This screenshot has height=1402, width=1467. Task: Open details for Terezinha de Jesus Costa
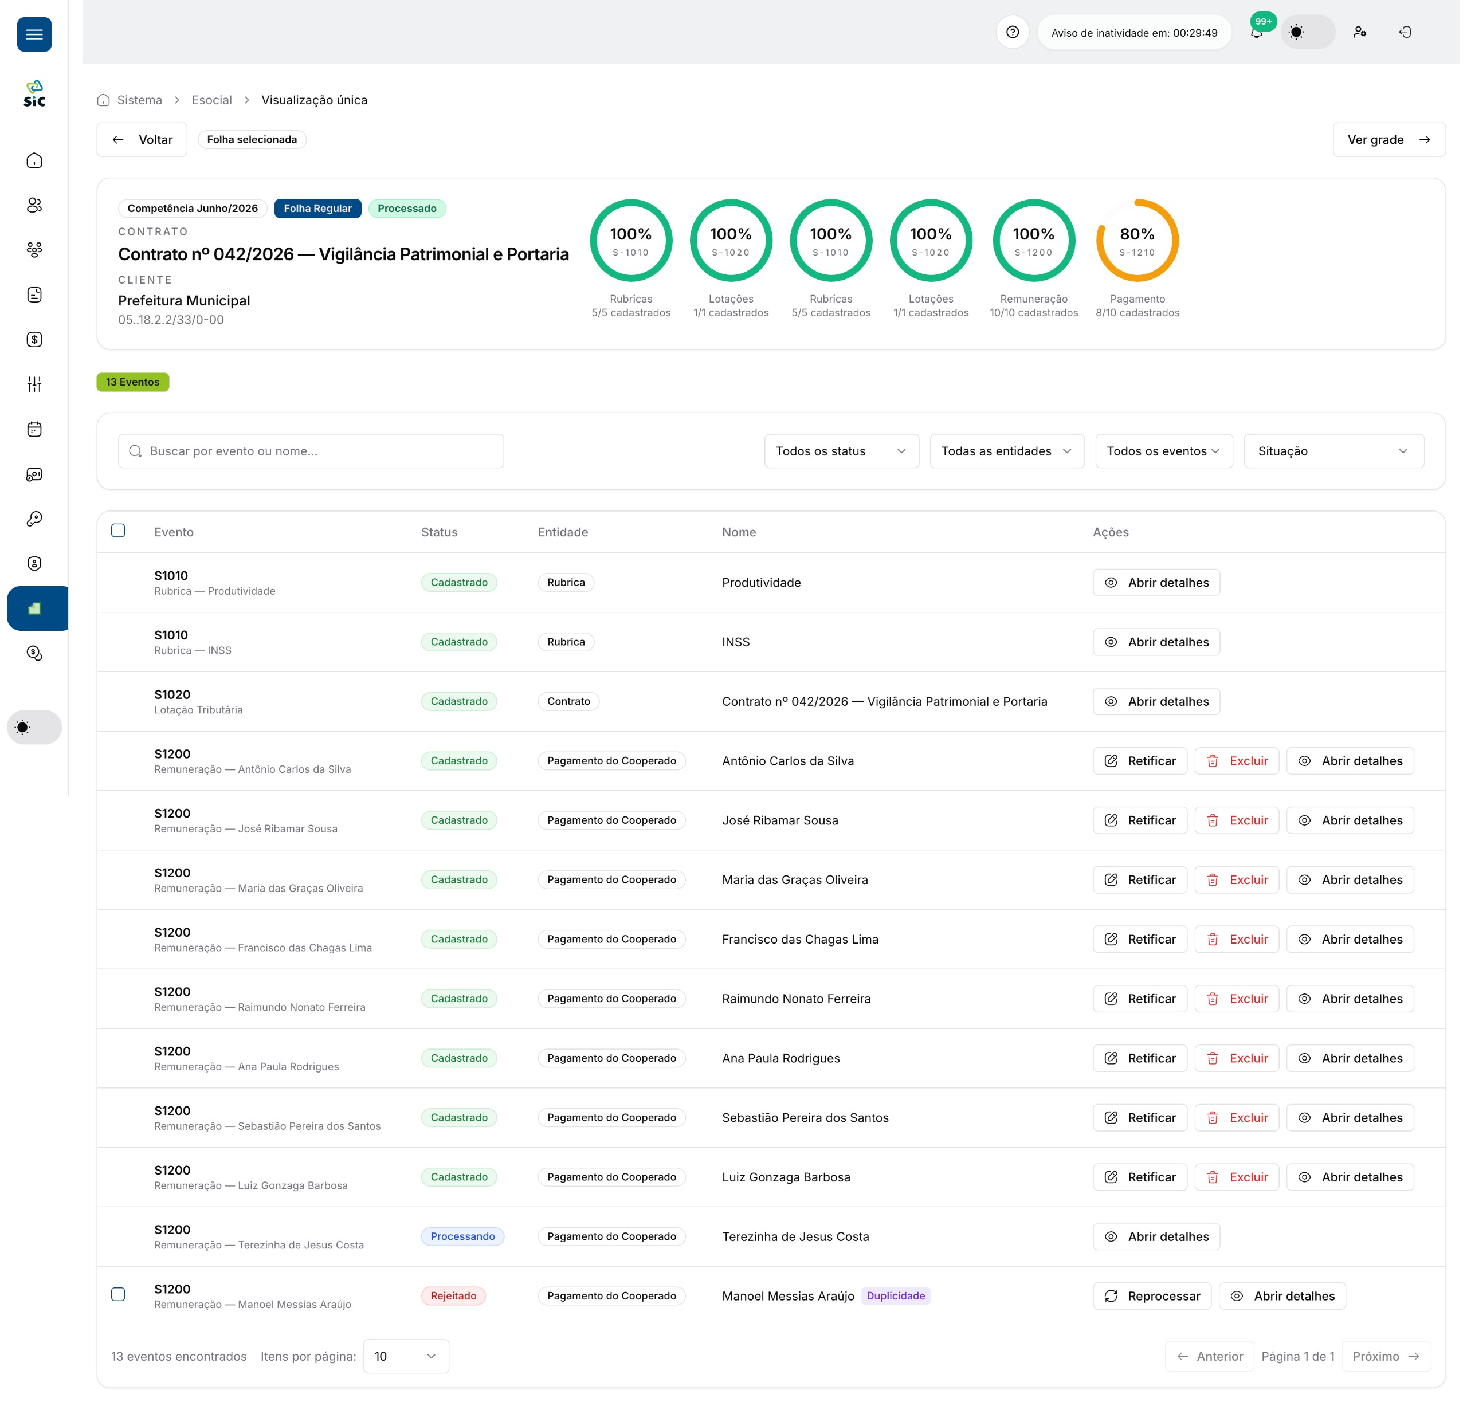(1156, 1236)
